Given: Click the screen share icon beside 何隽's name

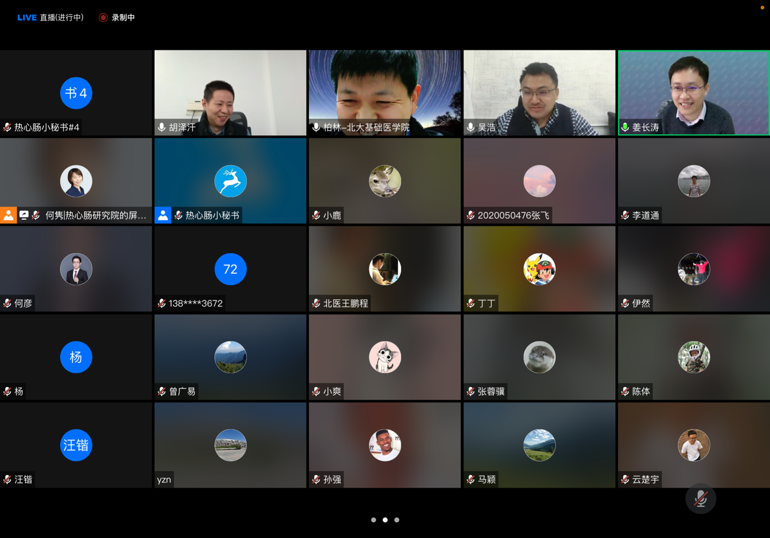Looking at the screenshot, I should tap(24, 215).
